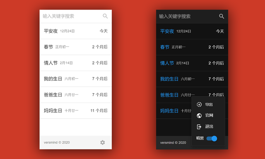Click 十月廿一 date in the light panel
The width and height of the screenshot is (265, 159).
(71, 111)
